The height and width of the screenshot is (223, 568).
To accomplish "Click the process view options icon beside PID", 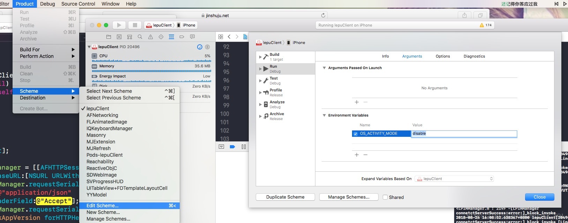I will pyautogui.click(x=207, y=47).
